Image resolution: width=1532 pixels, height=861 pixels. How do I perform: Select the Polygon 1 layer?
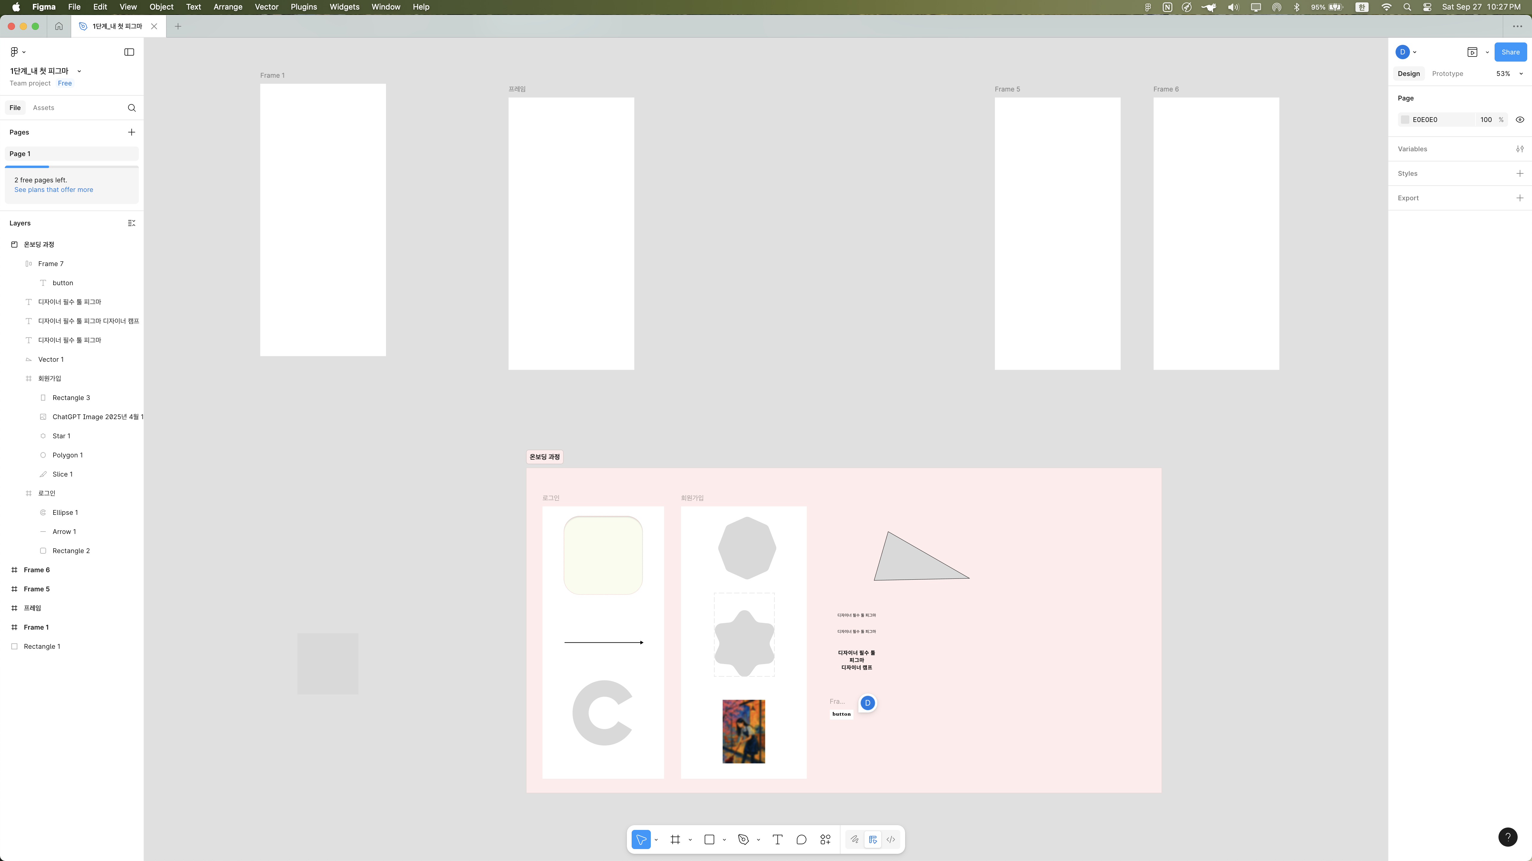(67, 455)
